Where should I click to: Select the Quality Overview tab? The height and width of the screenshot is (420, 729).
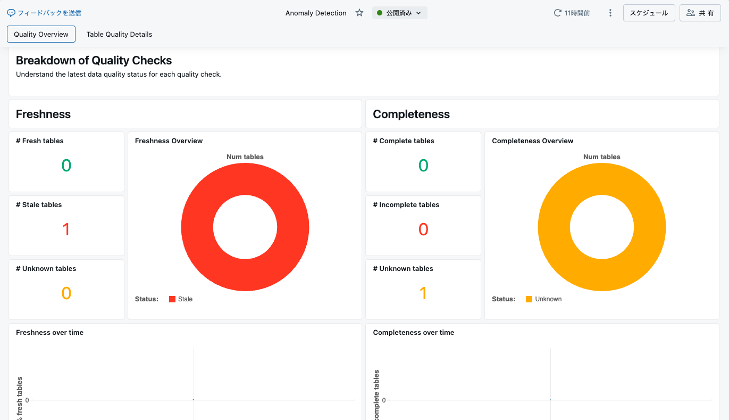(x=41, y=34)
